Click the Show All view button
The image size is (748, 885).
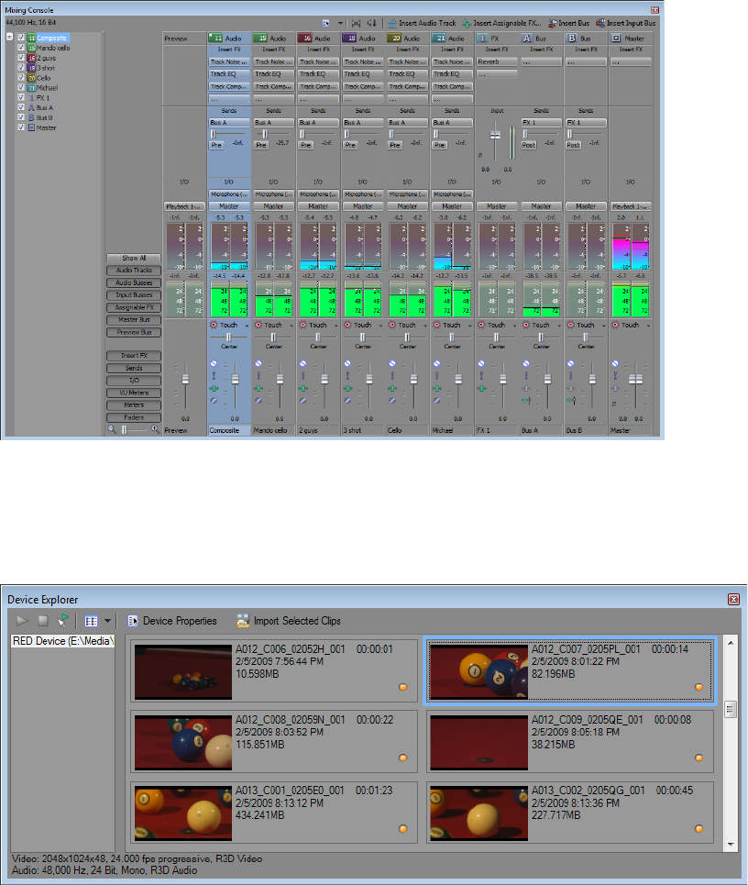134,258
